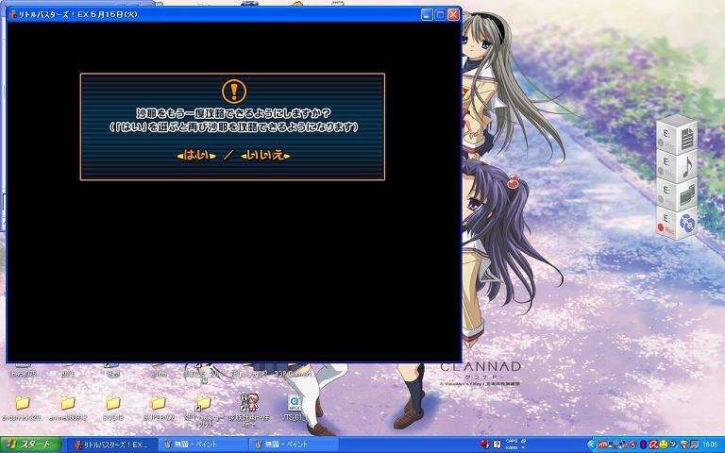Minimize the リトルバスターズ!EX window
The width and height of the screenshot is (725, 453).
[x=428, y=14]
